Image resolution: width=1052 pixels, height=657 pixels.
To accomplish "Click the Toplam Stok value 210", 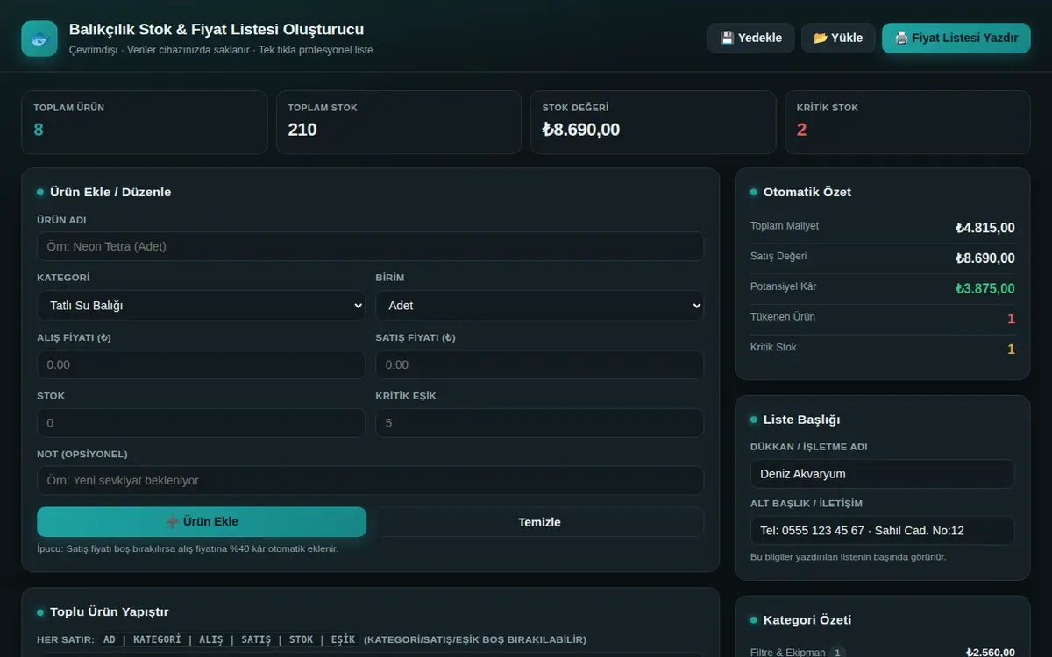I will [x=302, y=130].
